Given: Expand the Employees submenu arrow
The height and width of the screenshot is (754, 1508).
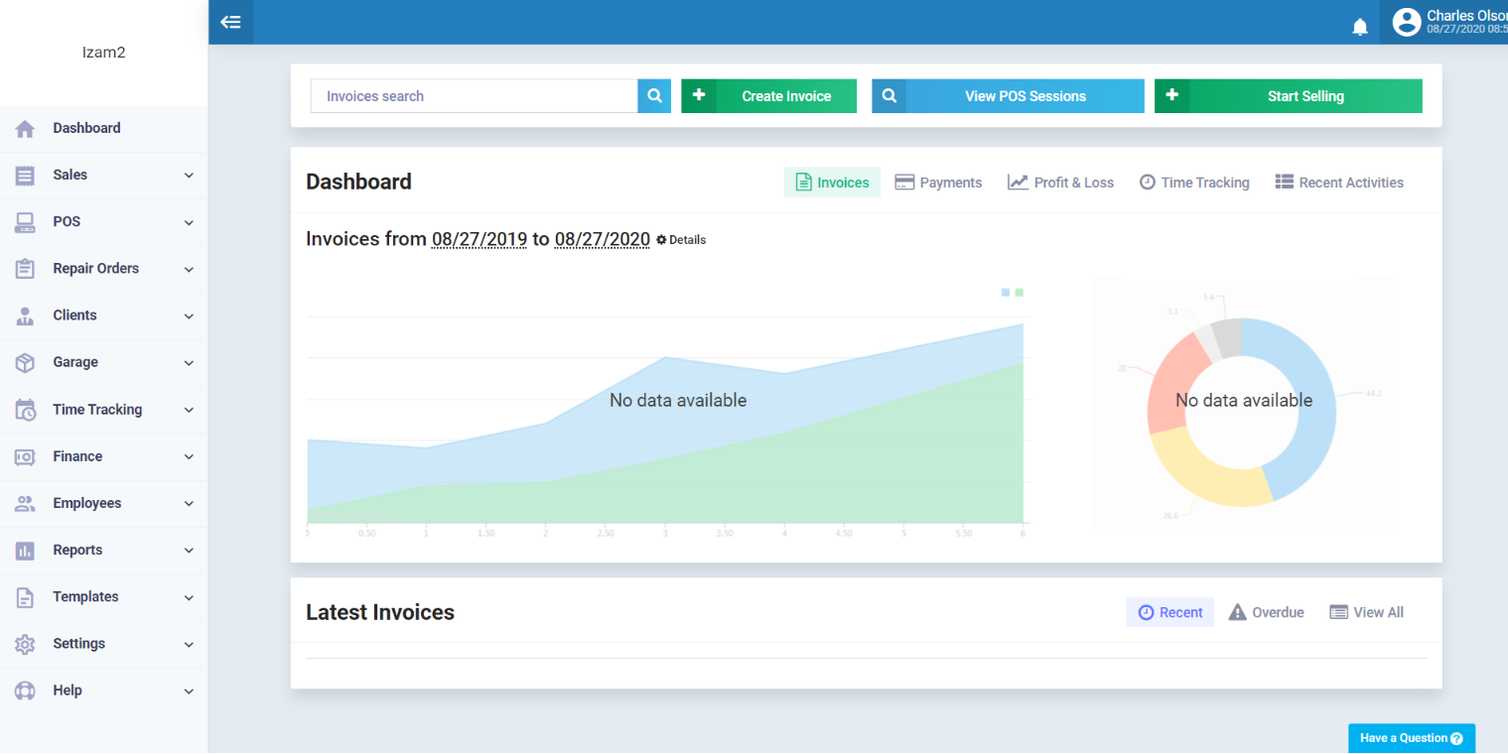Looking at the screenshot, I should 189,504.
